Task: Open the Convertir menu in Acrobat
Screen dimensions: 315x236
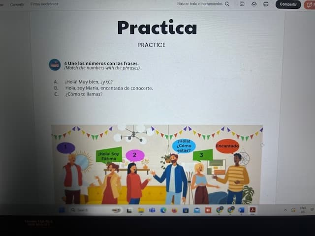Action: coord(17,4)
